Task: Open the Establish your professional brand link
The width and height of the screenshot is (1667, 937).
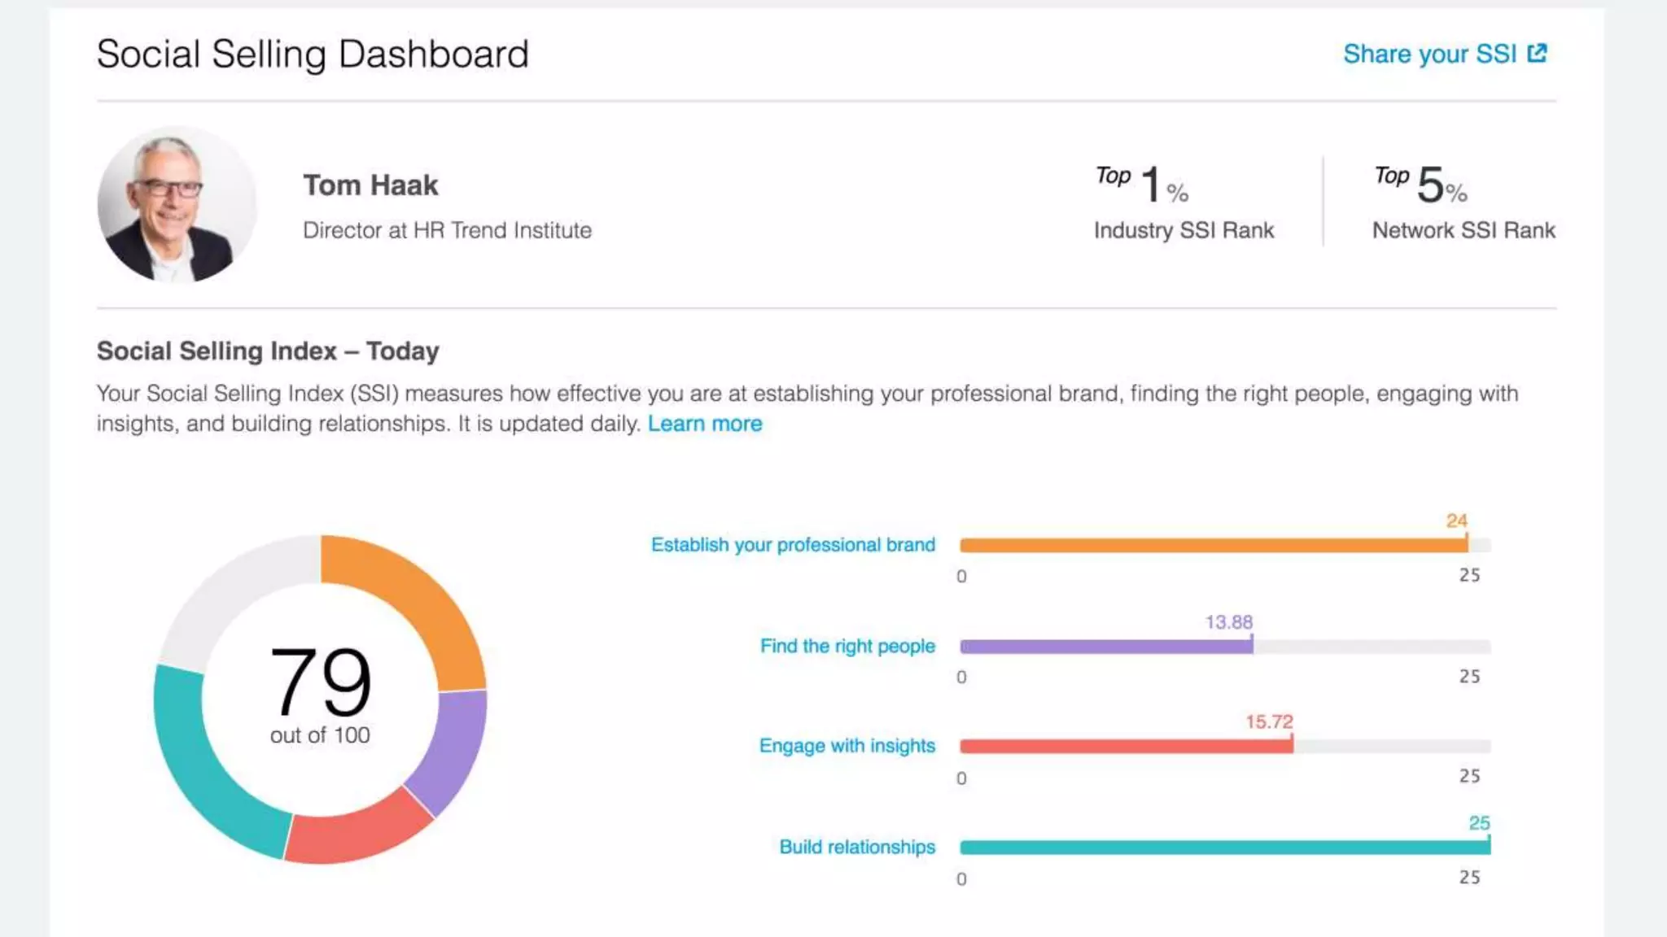Action: pos(793,545)
